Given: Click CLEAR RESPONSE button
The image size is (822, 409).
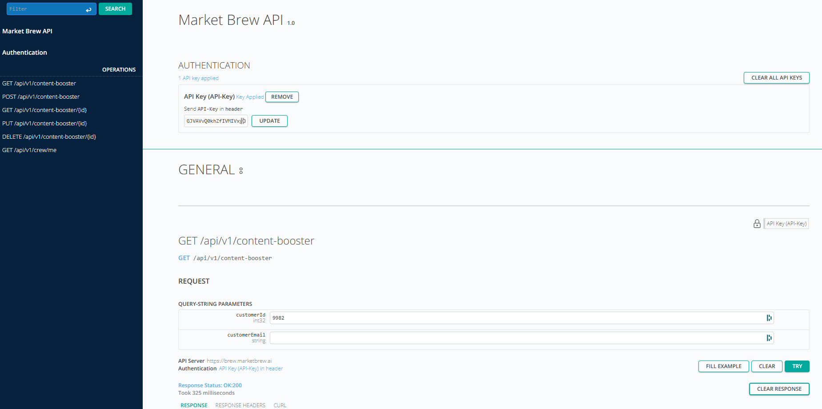Looking at the screenshot, I should (779, 389).
